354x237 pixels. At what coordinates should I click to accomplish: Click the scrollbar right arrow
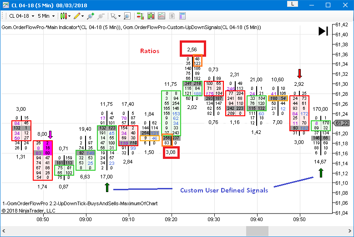coord(350,231)
